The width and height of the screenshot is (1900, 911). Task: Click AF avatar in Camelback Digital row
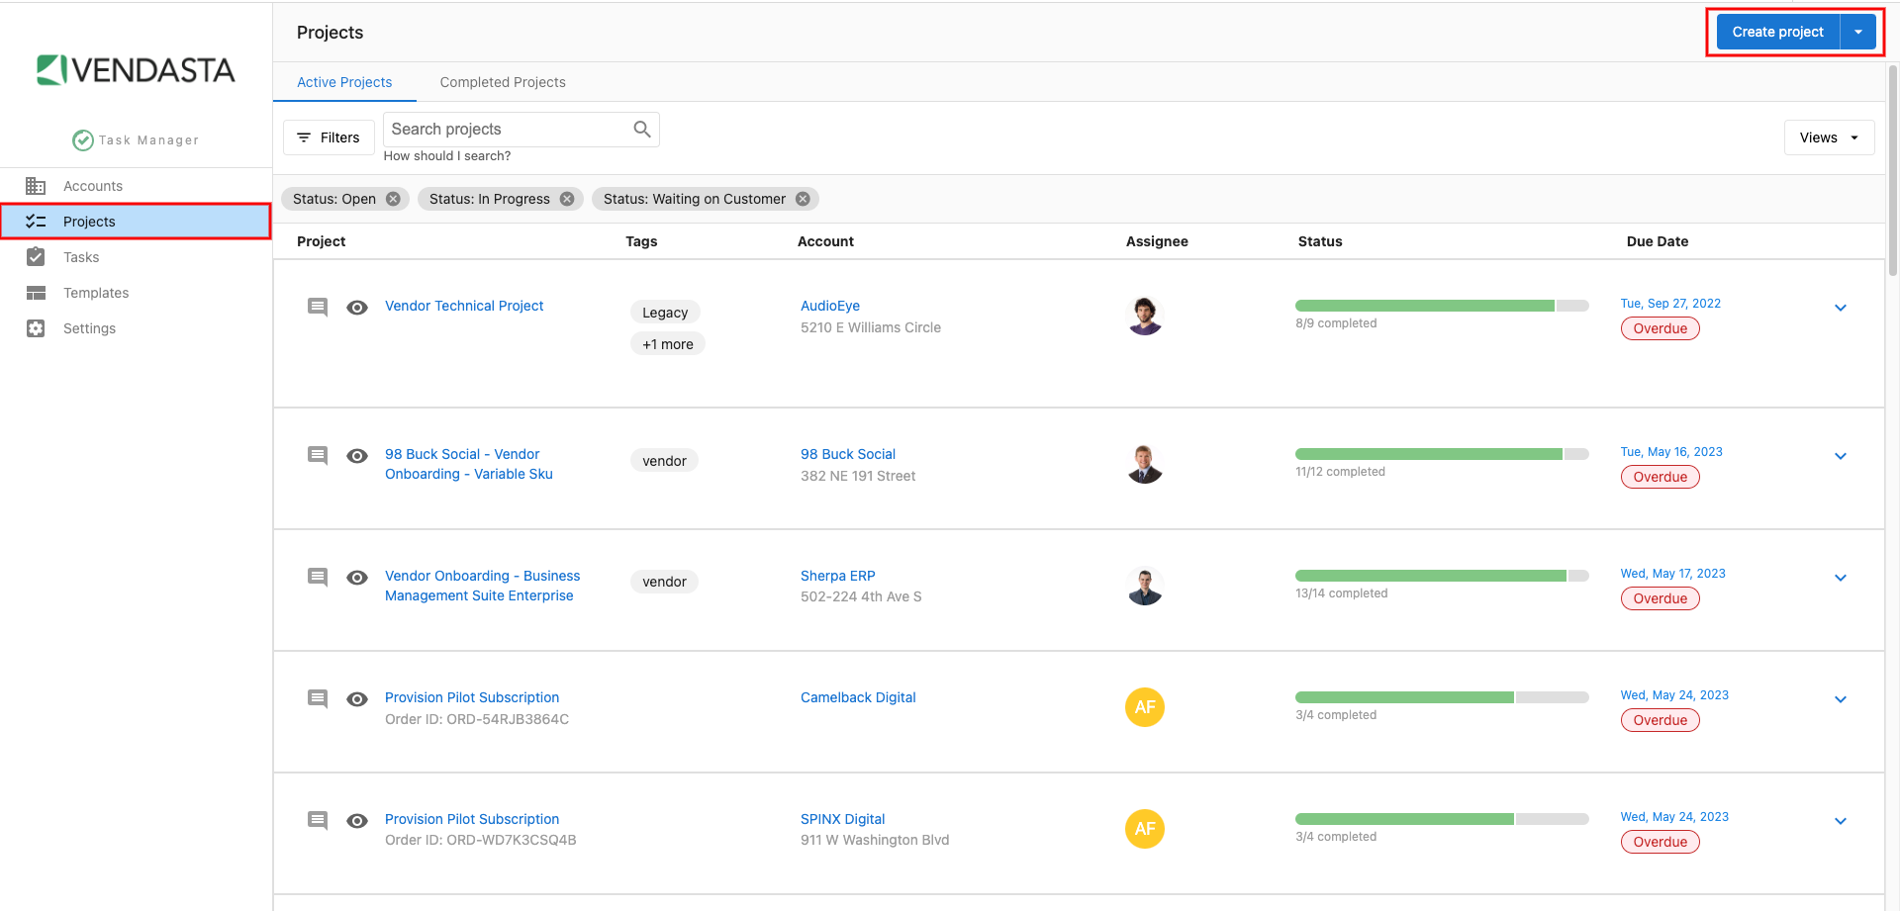[1145, 707]
